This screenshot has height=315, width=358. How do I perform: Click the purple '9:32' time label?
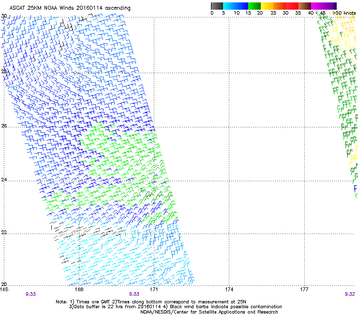tap(350, 294)
